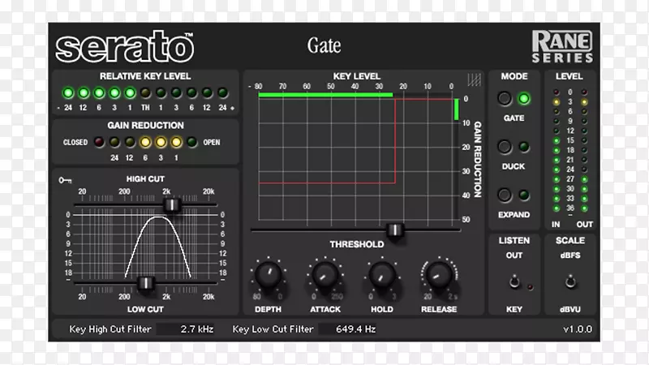Screen dimensions: 649x365
Task: Enable Expand mode button
Action: pyautogui.click(x=504, y=195)
